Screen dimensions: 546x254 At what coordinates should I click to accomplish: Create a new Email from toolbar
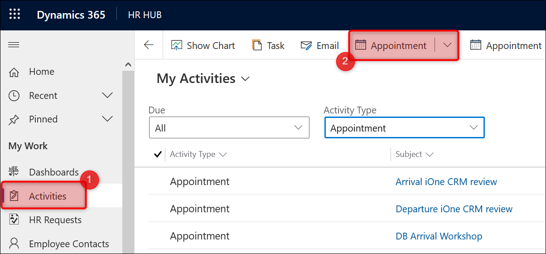pyautogui.click(x=319, y=46)
